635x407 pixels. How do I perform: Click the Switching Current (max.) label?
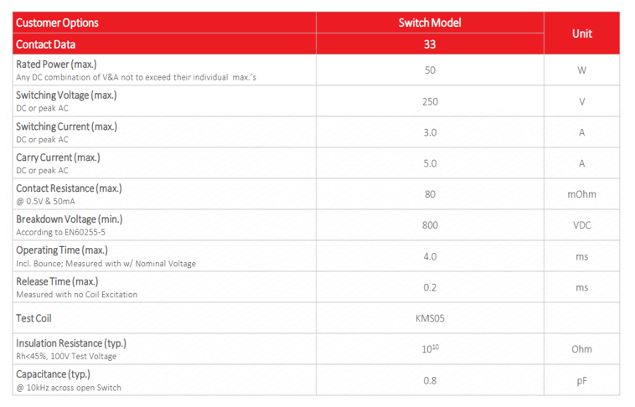point(66,126)
